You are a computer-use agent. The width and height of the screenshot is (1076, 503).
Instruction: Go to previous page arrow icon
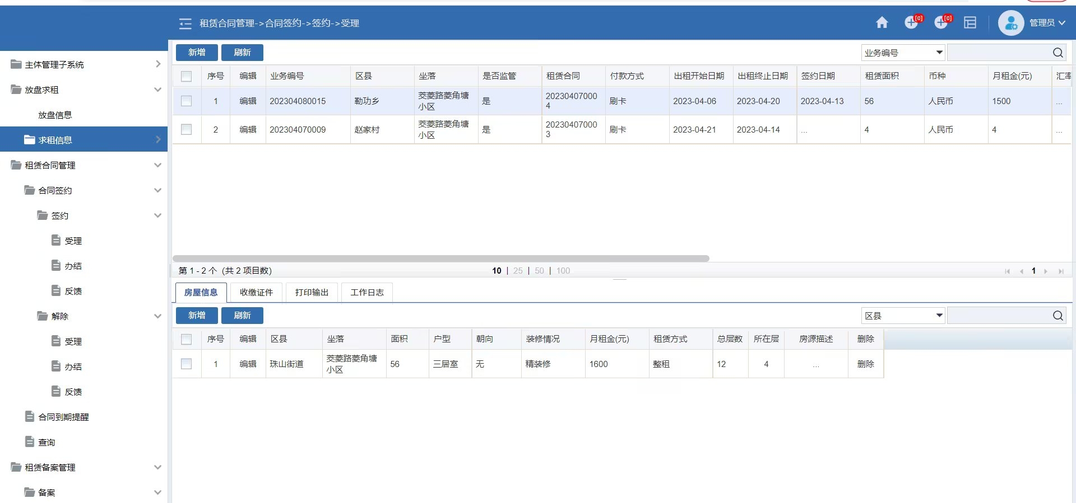(1022, 271)
